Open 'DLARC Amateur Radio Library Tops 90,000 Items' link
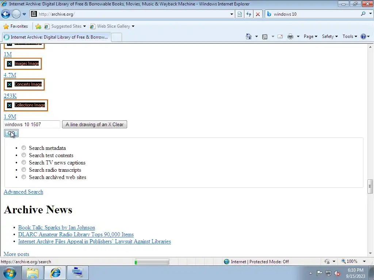Viewport: 374px width, 280px height. (76, 234)
